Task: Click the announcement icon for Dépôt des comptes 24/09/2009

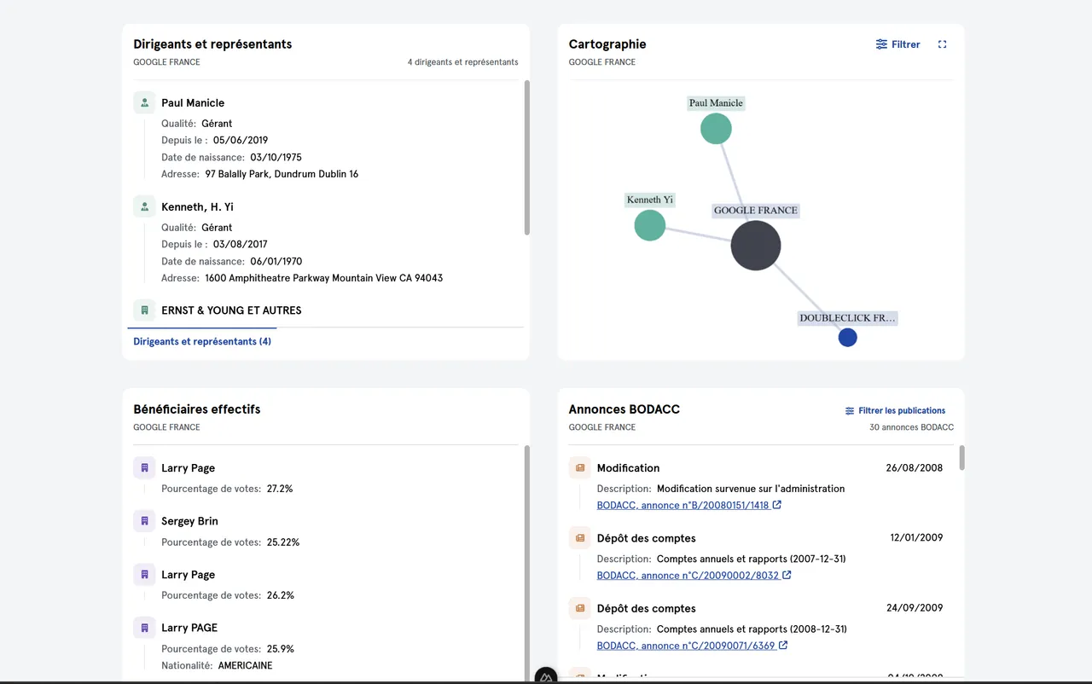Action: click(x=580, y=608)
